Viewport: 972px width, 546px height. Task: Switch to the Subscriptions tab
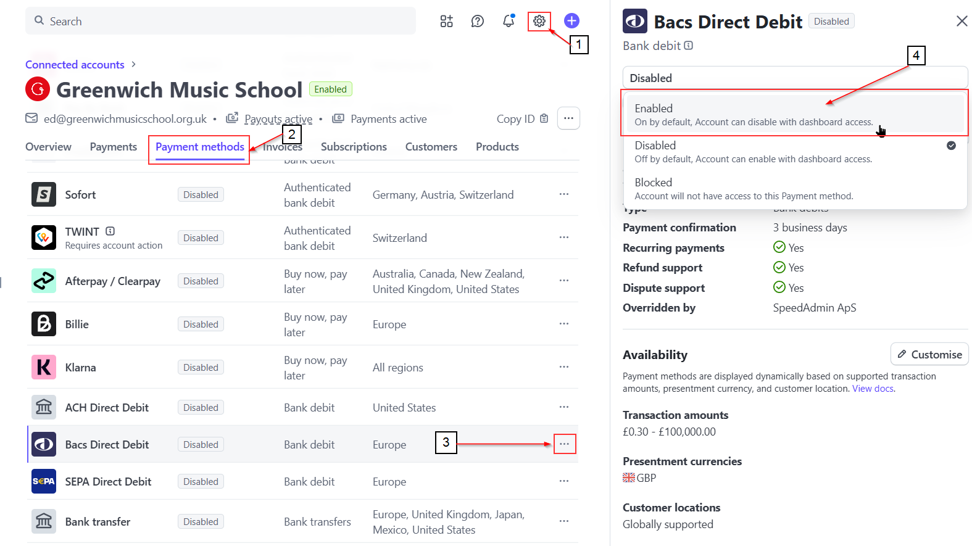pyautogui.click(x=354, y=147)
